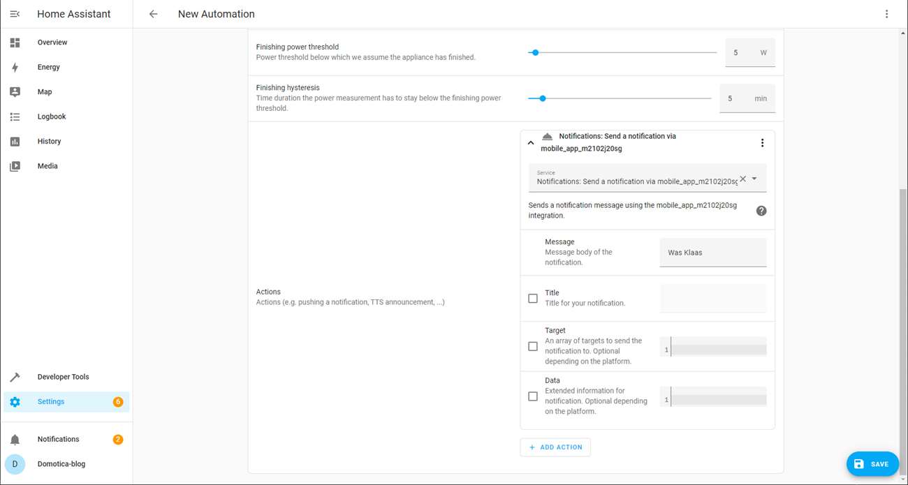Click the Add Action button
This screenshot has height=485, width=908.
tap(555, 447)
